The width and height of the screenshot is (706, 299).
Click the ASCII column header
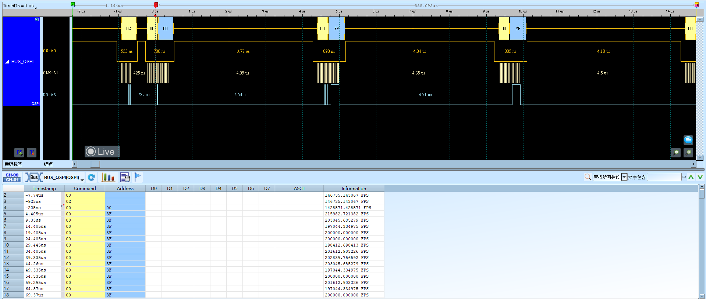299,189
